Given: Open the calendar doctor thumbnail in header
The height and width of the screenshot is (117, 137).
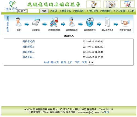Looking at the screenshot, I should click(111, 4).
